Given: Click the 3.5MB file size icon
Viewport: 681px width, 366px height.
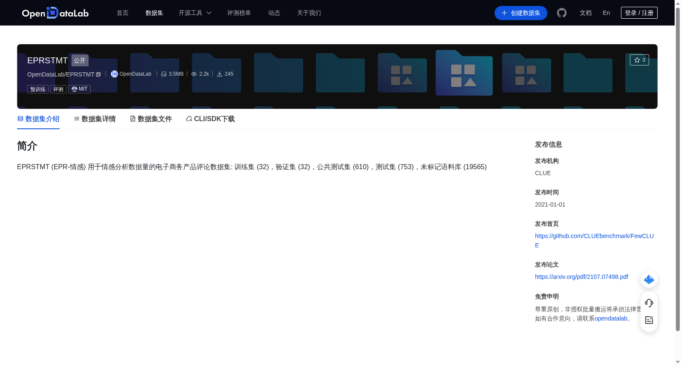Looking at the screenshot, I should [164, 74].
